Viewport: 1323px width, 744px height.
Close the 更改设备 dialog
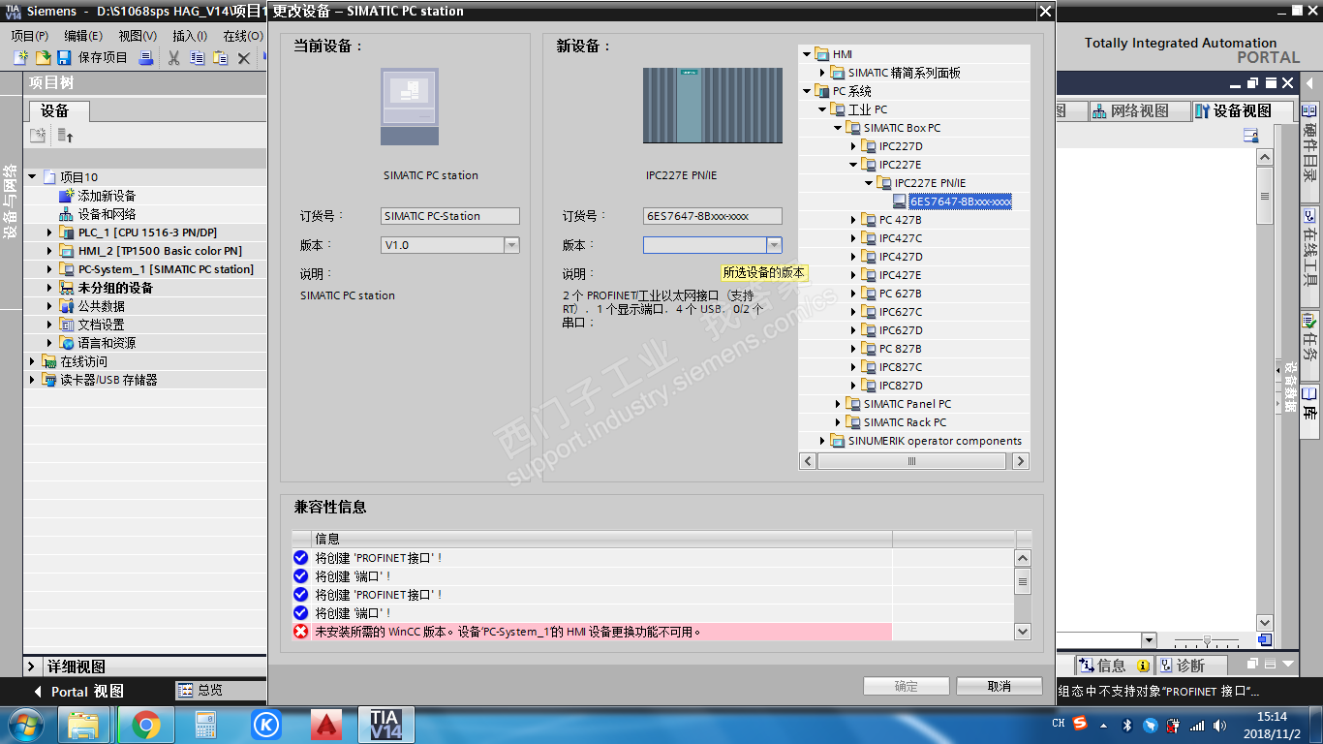pyautogui.click(x=1045, y=12)
